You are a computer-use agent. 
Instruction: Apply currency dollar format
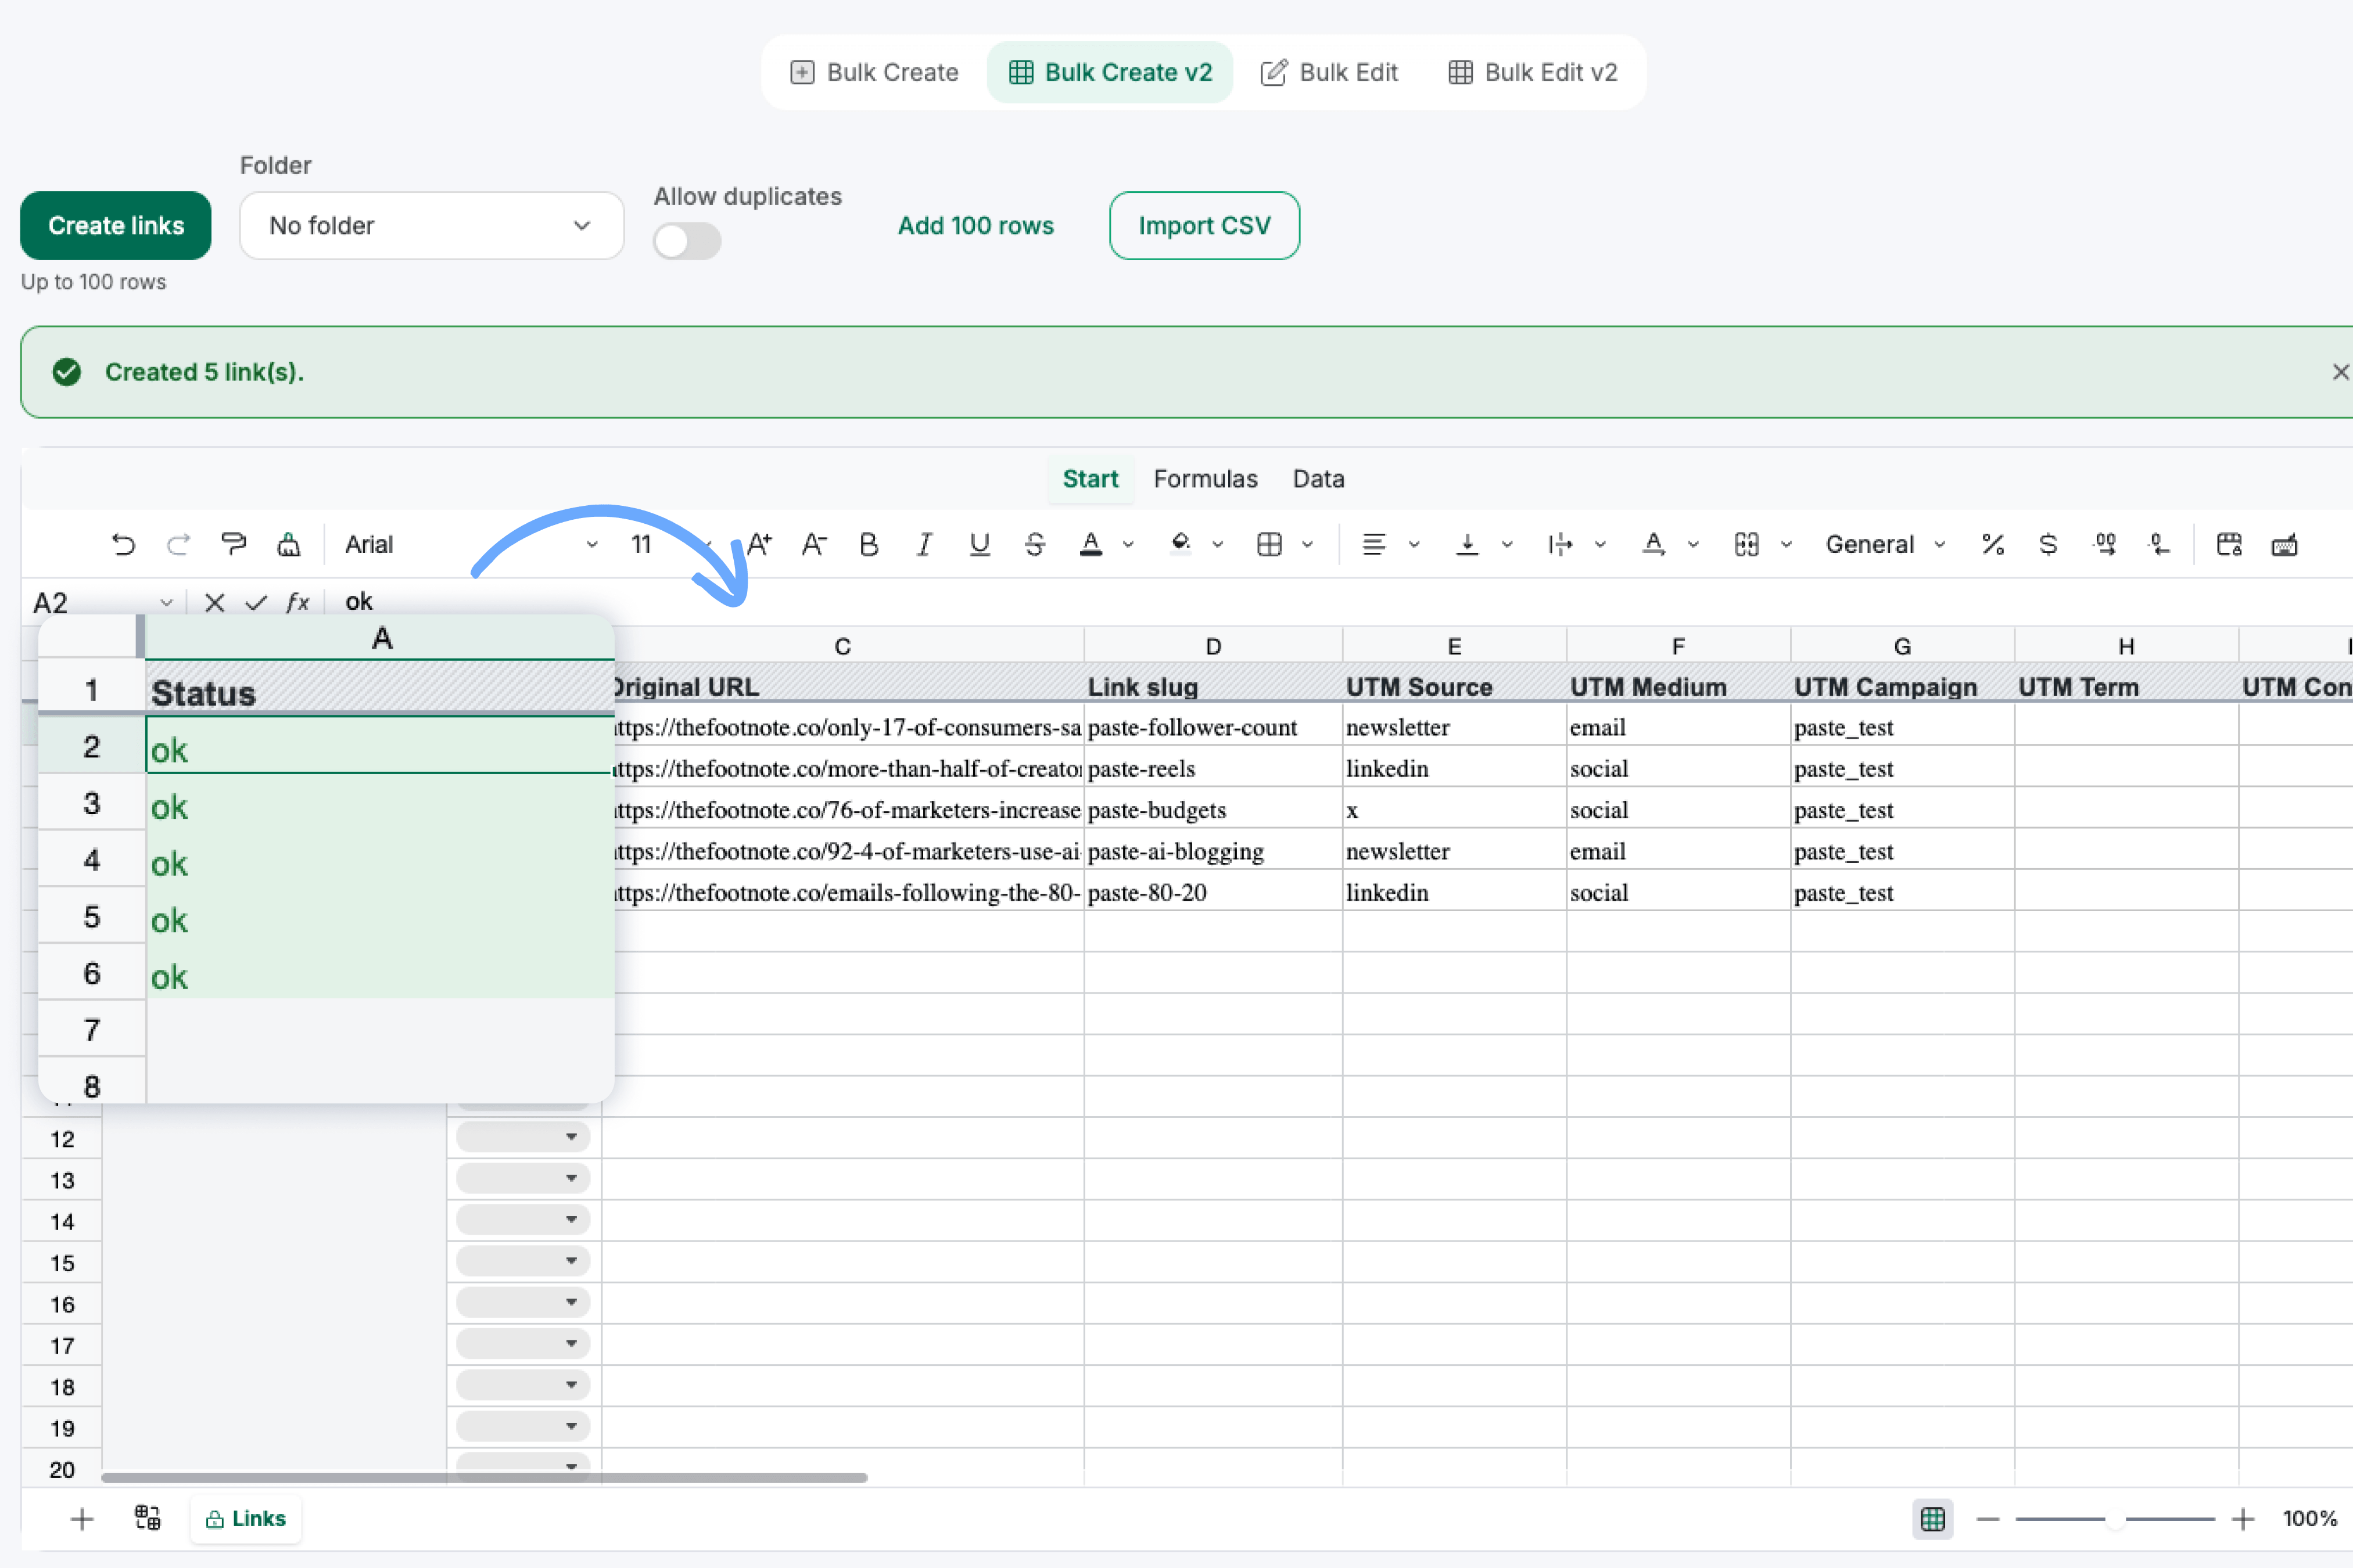[x=2048, y=544]
